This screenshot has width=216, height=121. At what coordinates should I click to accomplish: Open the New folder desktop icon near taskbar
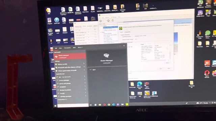coord(191,84)
